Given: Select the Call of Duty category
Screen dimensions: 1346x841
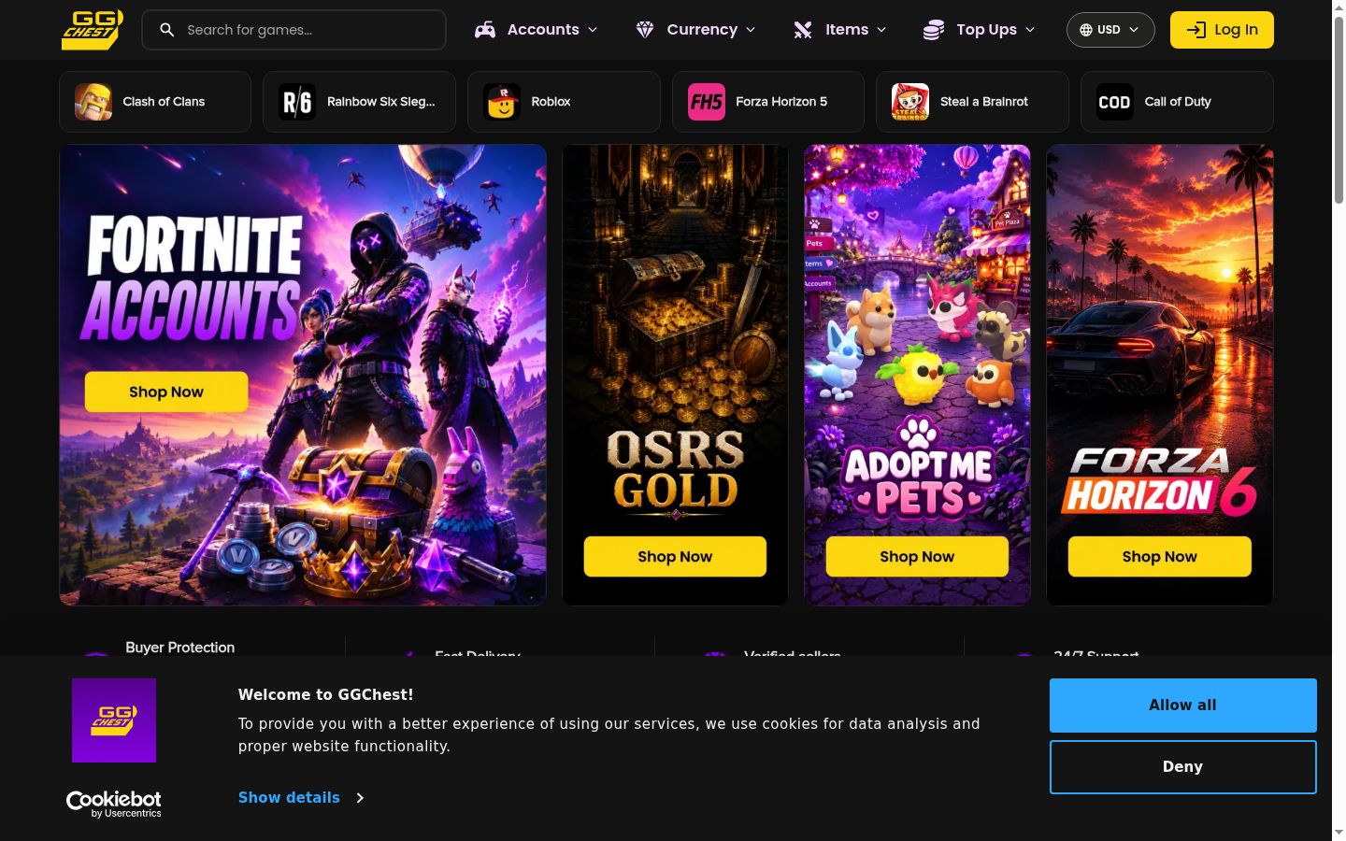Looking at the screenshot, I should click(1177, 102).
